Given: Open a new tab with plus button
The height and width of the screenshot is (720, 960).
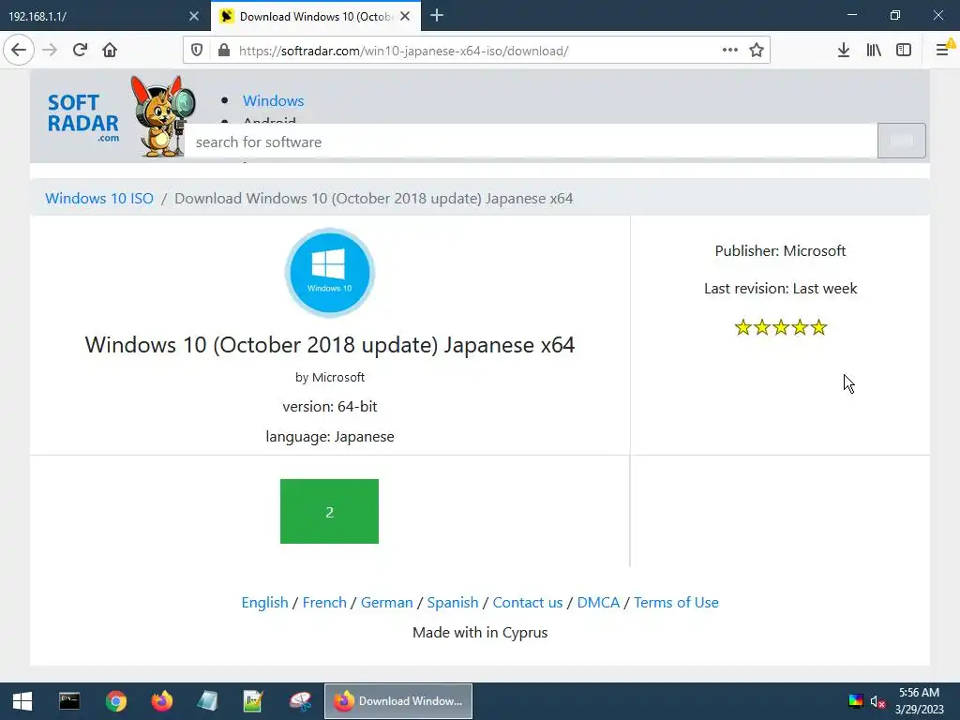Looking at the screenshot, I should coord(437,16).
